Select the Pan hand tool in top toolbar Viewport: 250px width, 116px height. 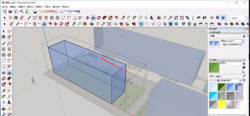coord(165,18)
